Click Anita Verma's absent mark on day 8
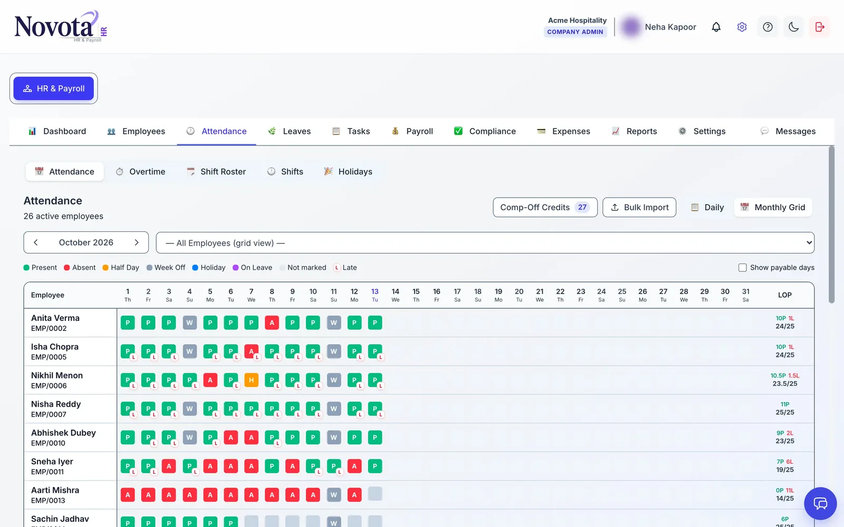The height and width of the screenshot is (527, 844). [x=272, y=323]
